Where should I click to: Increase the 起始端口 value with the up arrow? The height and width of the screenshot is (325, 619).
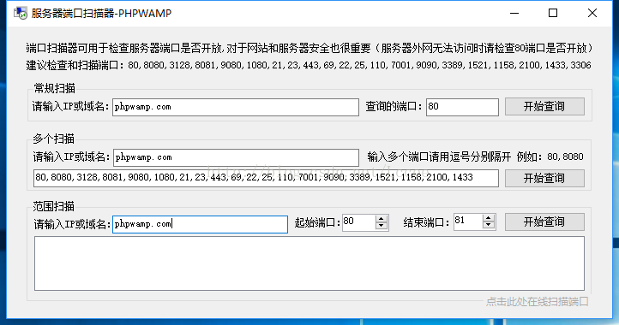coord(381,219)
